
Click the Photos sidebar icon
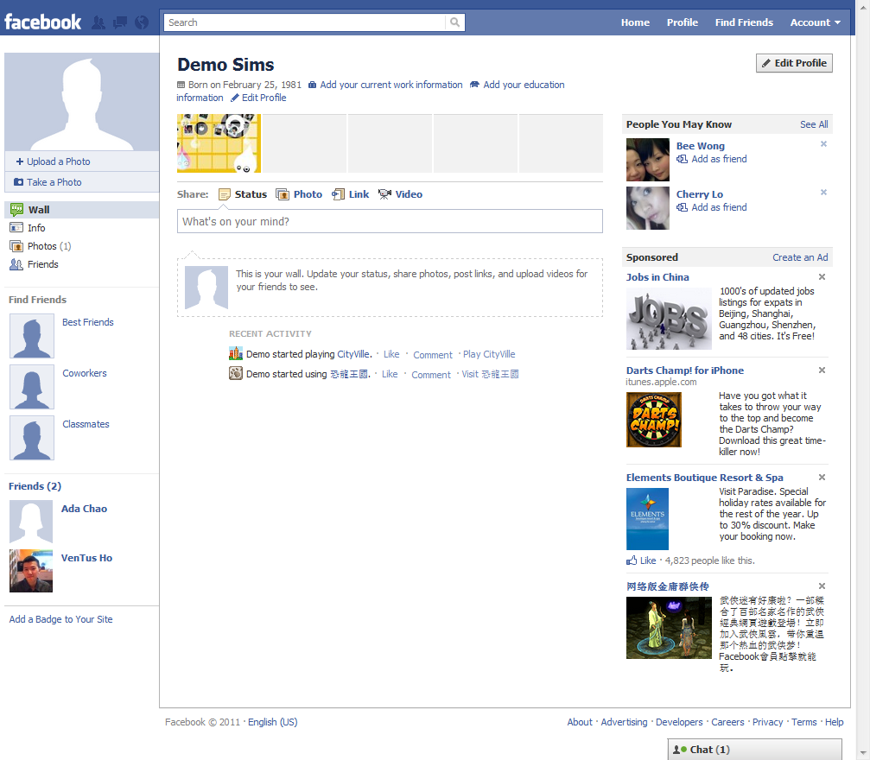click(x=16, y=246)
